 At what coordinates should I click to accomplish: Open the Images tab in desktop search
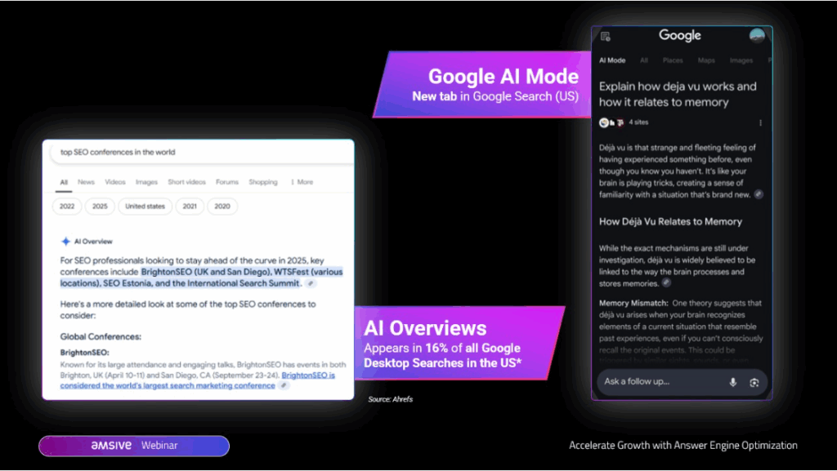pyautogui.click(x=147, y=182)
